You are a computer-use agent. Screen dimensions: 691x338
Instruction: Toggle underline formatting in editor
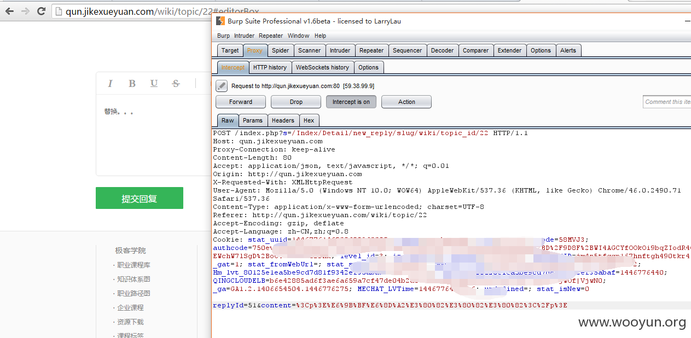pyautogui.click(x=154, y=83)
